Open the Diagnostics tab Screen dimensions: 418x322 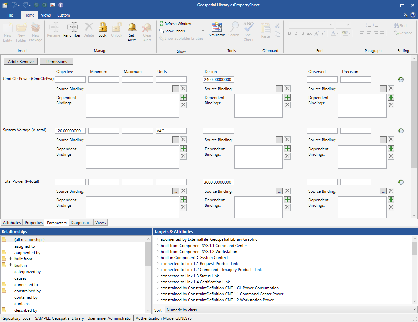click(81, 223)
